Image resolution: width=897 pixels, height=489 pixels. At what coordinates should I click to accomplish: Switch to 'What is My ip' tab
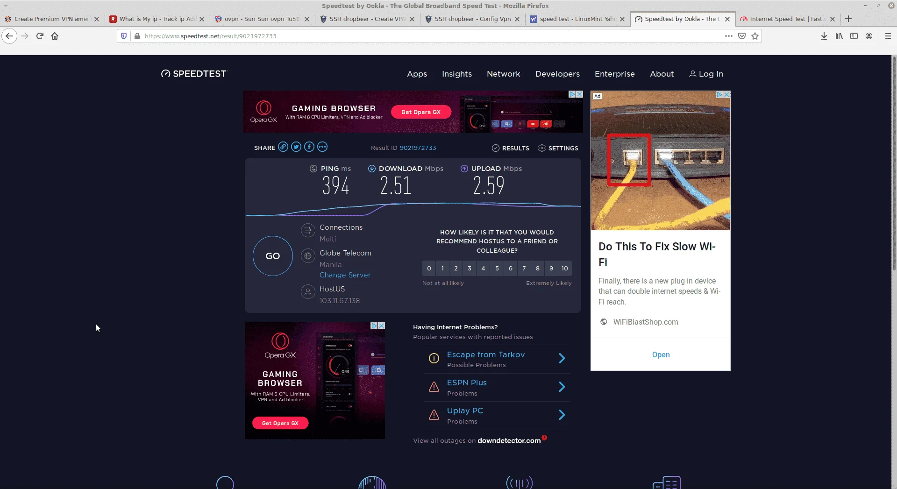157,19
